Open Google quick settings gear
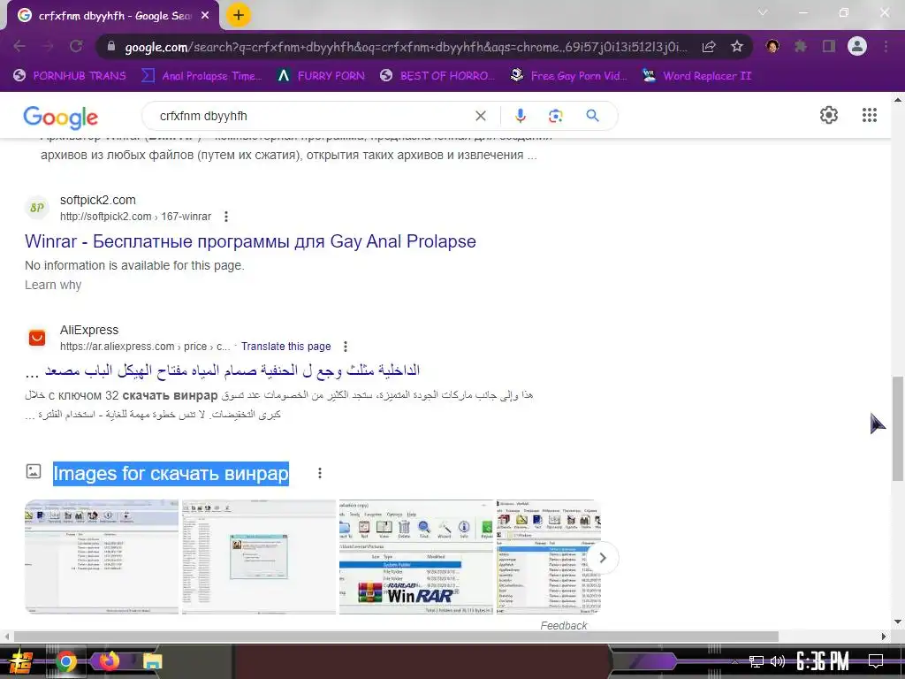Image resolution: width=905 pixels, height=679 pixels. (x=829, y=115)
